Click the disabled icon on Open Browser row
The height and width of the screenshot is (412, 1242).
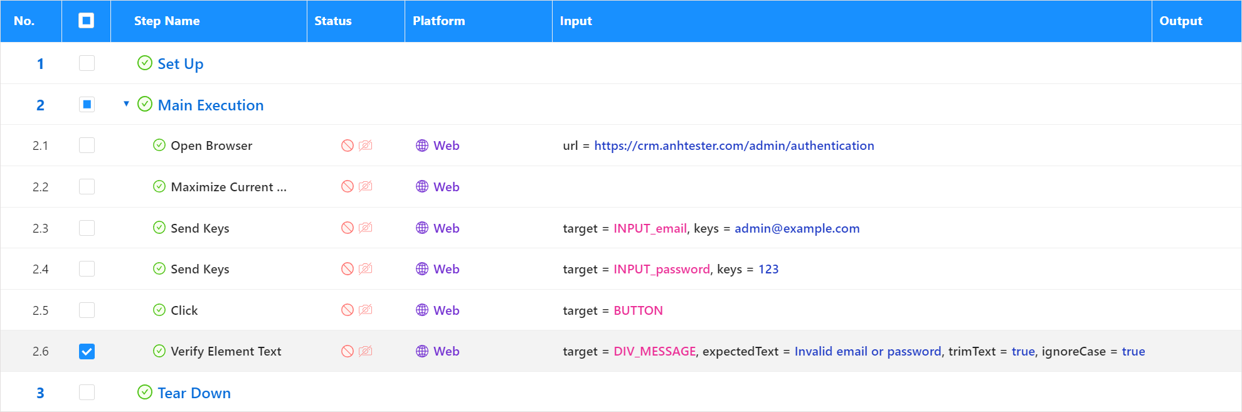[347, 145]
